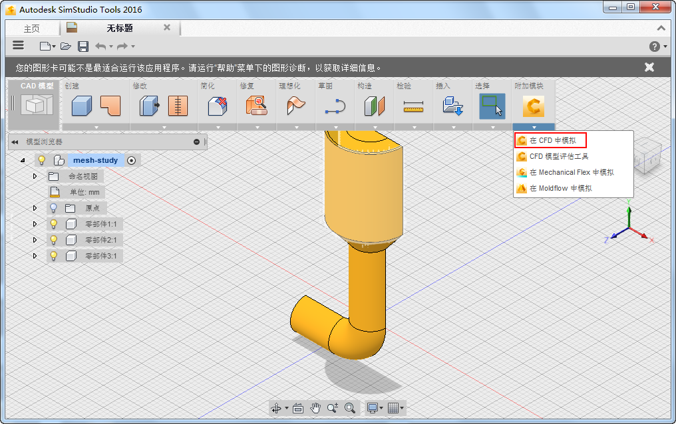676x424 pixels.
Task: Select the blue box Create tool
Action: (x=81, y=106)
